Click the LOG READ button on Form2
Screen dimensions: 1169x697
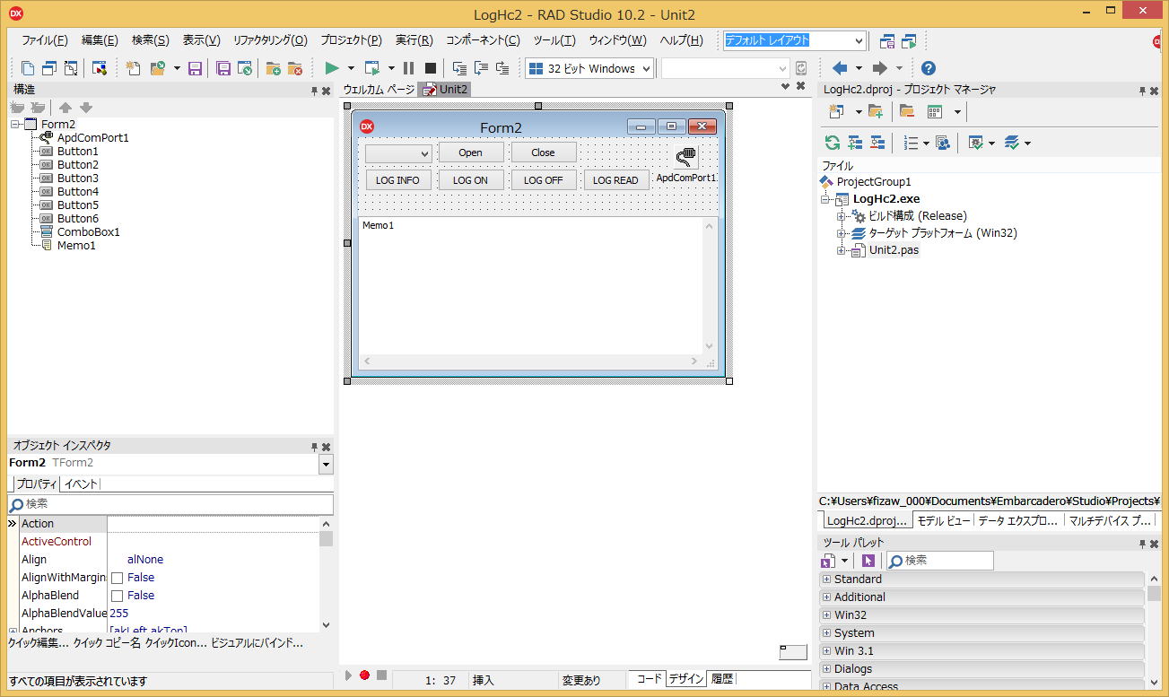(615, 180)
